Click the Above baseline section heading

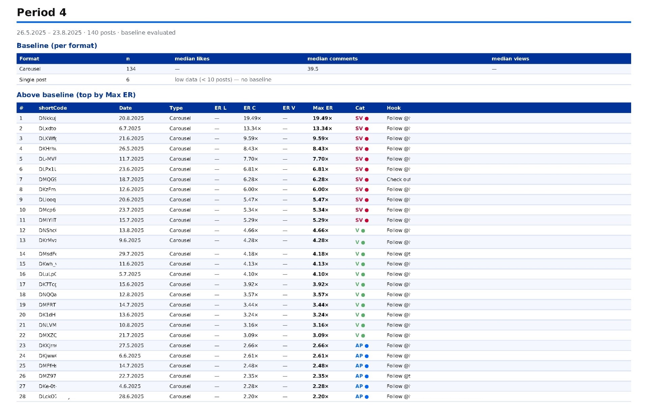coord(76,95)
